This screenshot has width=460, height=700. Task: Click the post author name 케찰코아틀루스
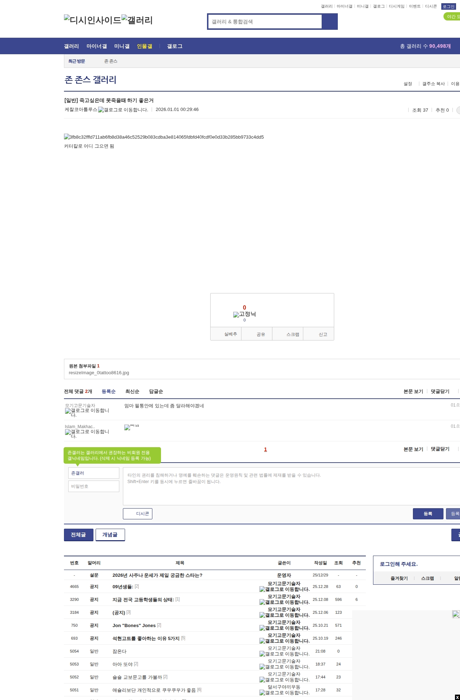[81, 110]
